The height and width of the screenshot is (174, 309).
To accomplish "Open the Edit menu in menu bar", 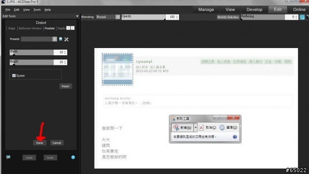I will point(16,10).
